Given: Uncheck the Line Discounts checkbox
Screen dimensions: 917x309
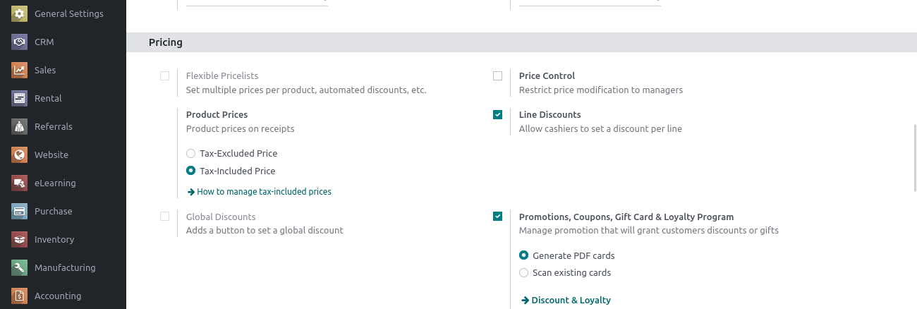Looking at the screenshot, I should pos(498,114).
